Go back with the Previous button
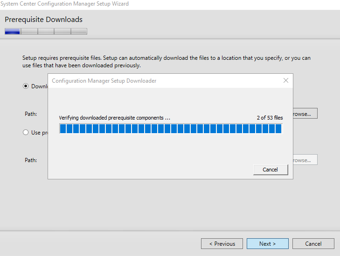Screen dimensions: 340x256 tap(222, 244)
